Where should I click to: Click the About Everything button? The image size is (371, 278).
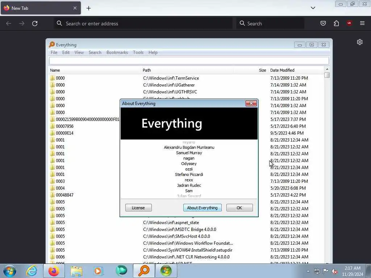click(202, 208)
